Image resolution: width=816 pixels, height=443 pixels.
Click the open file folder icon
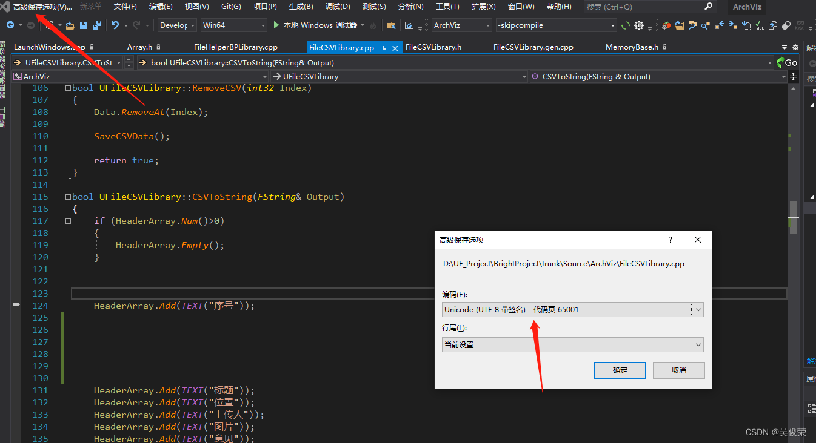tap(70, 25)
